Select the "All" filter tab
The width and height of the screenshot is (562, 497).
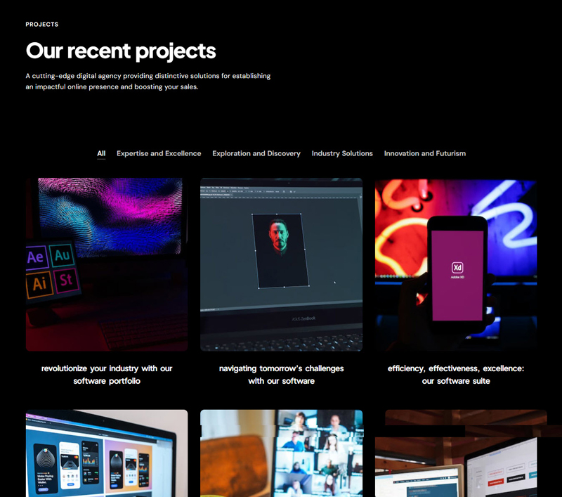100,153
